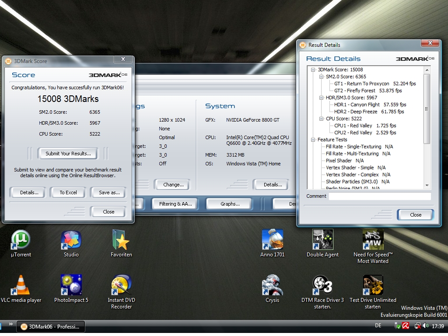Click the 17:39 taskbar clock
Viewport: 448px width, 336px height.
pyautogui.click(x=437, y=326)
